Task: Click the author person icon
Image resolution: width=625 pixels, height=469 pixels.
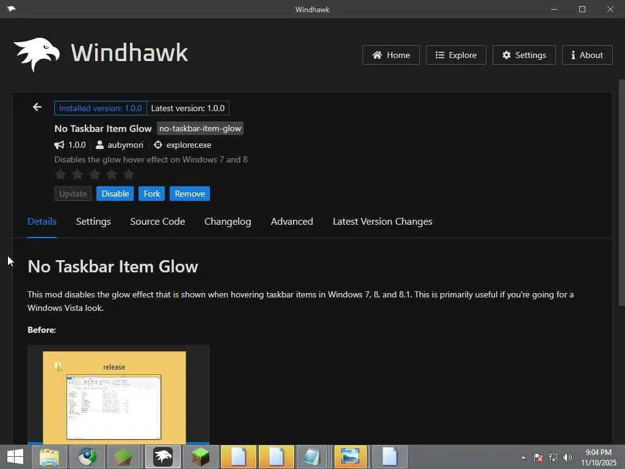Action: coord(99,145)
